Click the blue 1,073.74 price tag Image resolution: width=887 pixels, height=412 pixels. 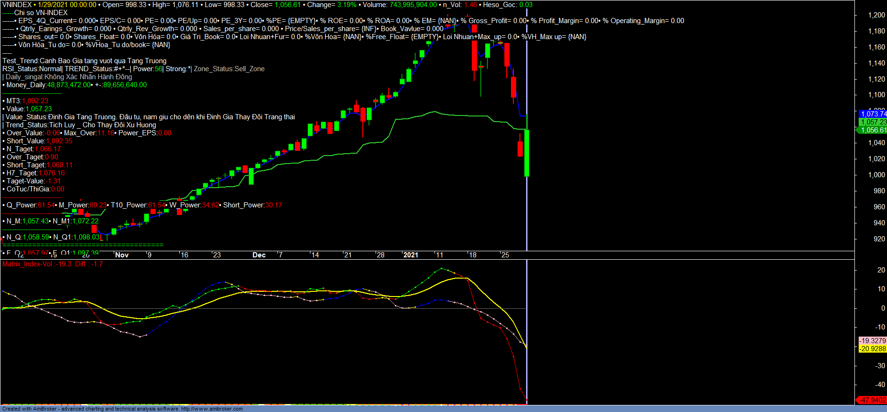[873, 114]
